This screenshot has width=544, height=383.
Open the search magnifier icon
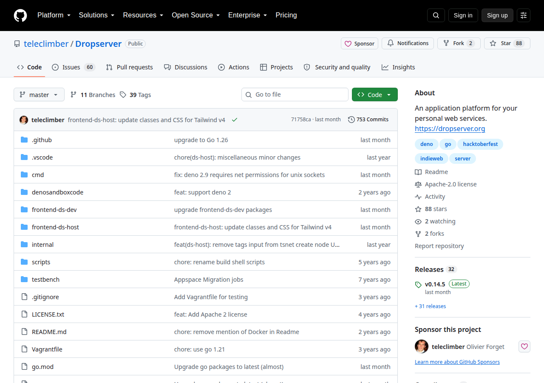click(x=436, y=15)
